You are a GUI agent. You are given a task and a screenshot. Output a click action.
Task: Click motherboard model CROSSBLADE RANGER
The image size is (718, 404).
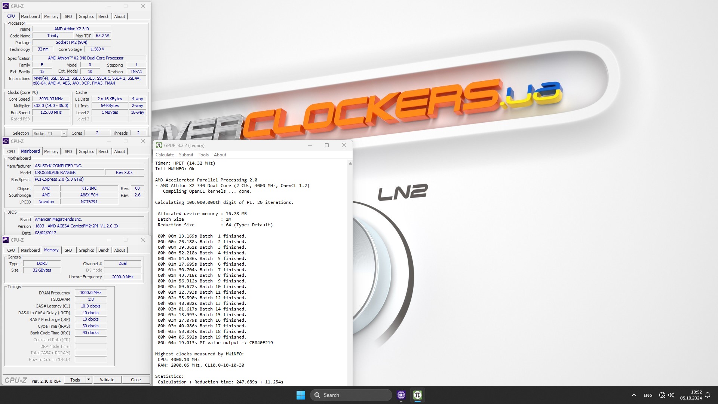coord(69,172)
